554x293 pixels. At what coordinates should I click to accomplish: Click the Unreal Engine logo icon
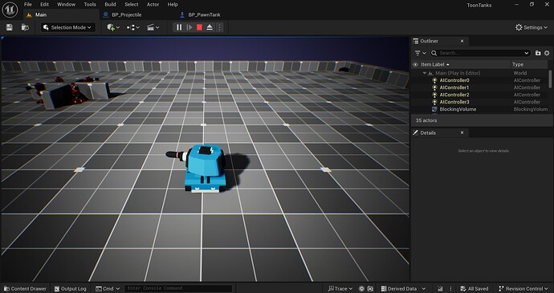10,10
